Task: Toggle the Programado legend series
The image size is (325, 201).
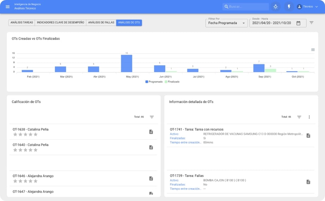Action: click(x=154, y=82)
